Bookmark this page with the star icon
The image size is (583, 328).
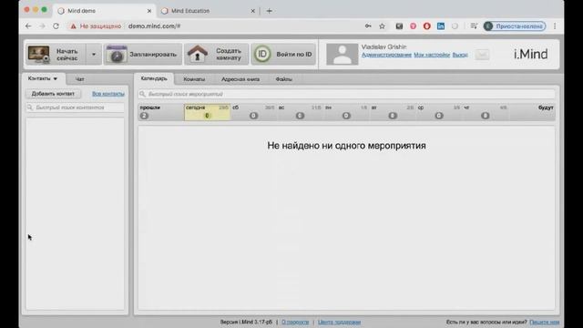coord(382,26)
